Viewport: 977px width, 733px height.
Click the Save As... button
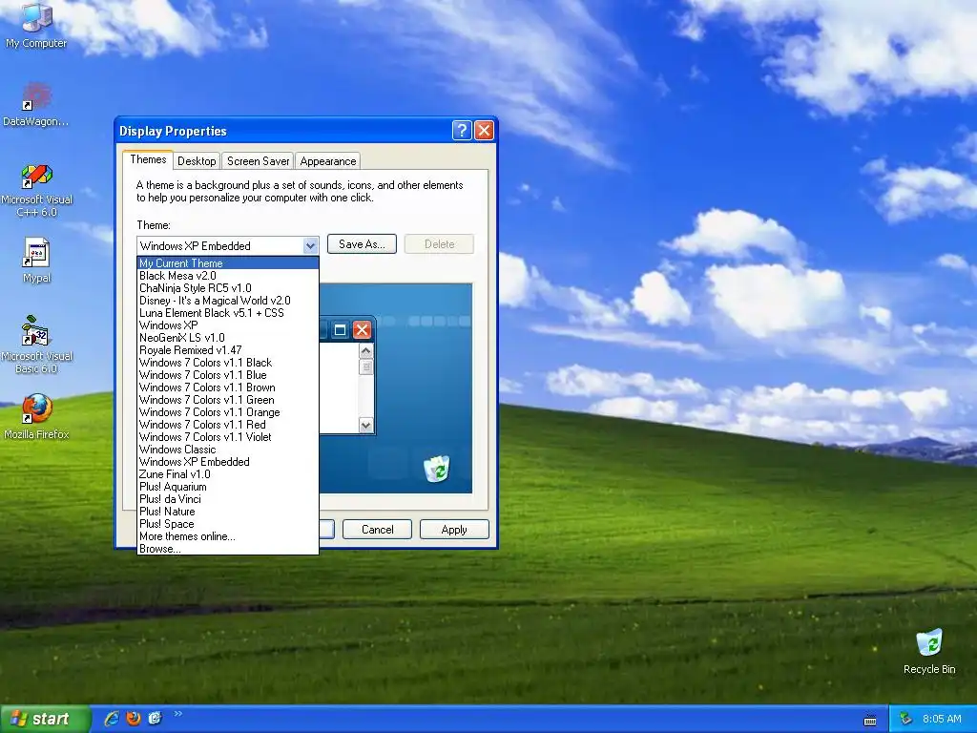click(x=362, y=243)
